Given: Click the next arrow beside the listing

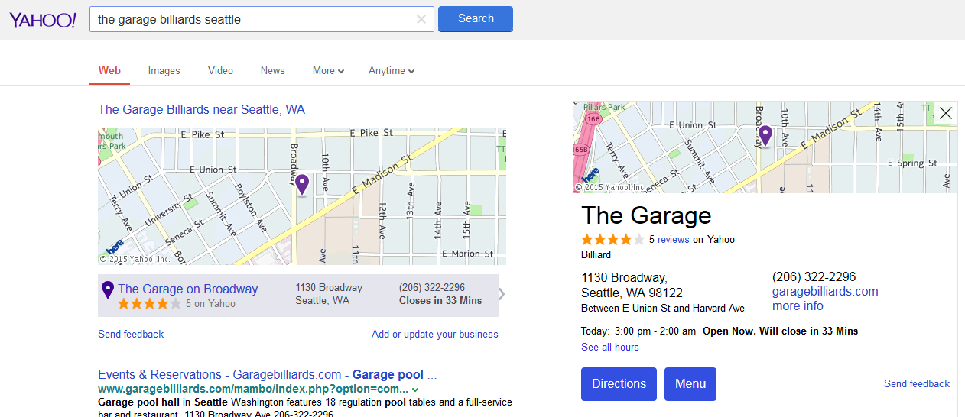Looking at the screenshot, I should click(x=502, y=294).
